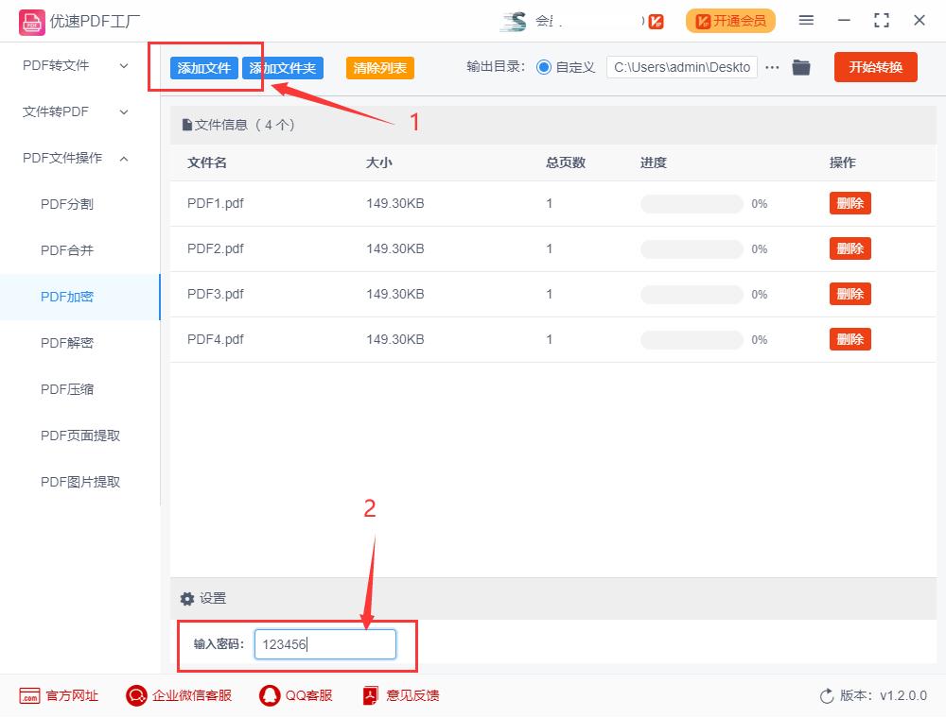Click the 输入密码 password input field

[324, 644]
